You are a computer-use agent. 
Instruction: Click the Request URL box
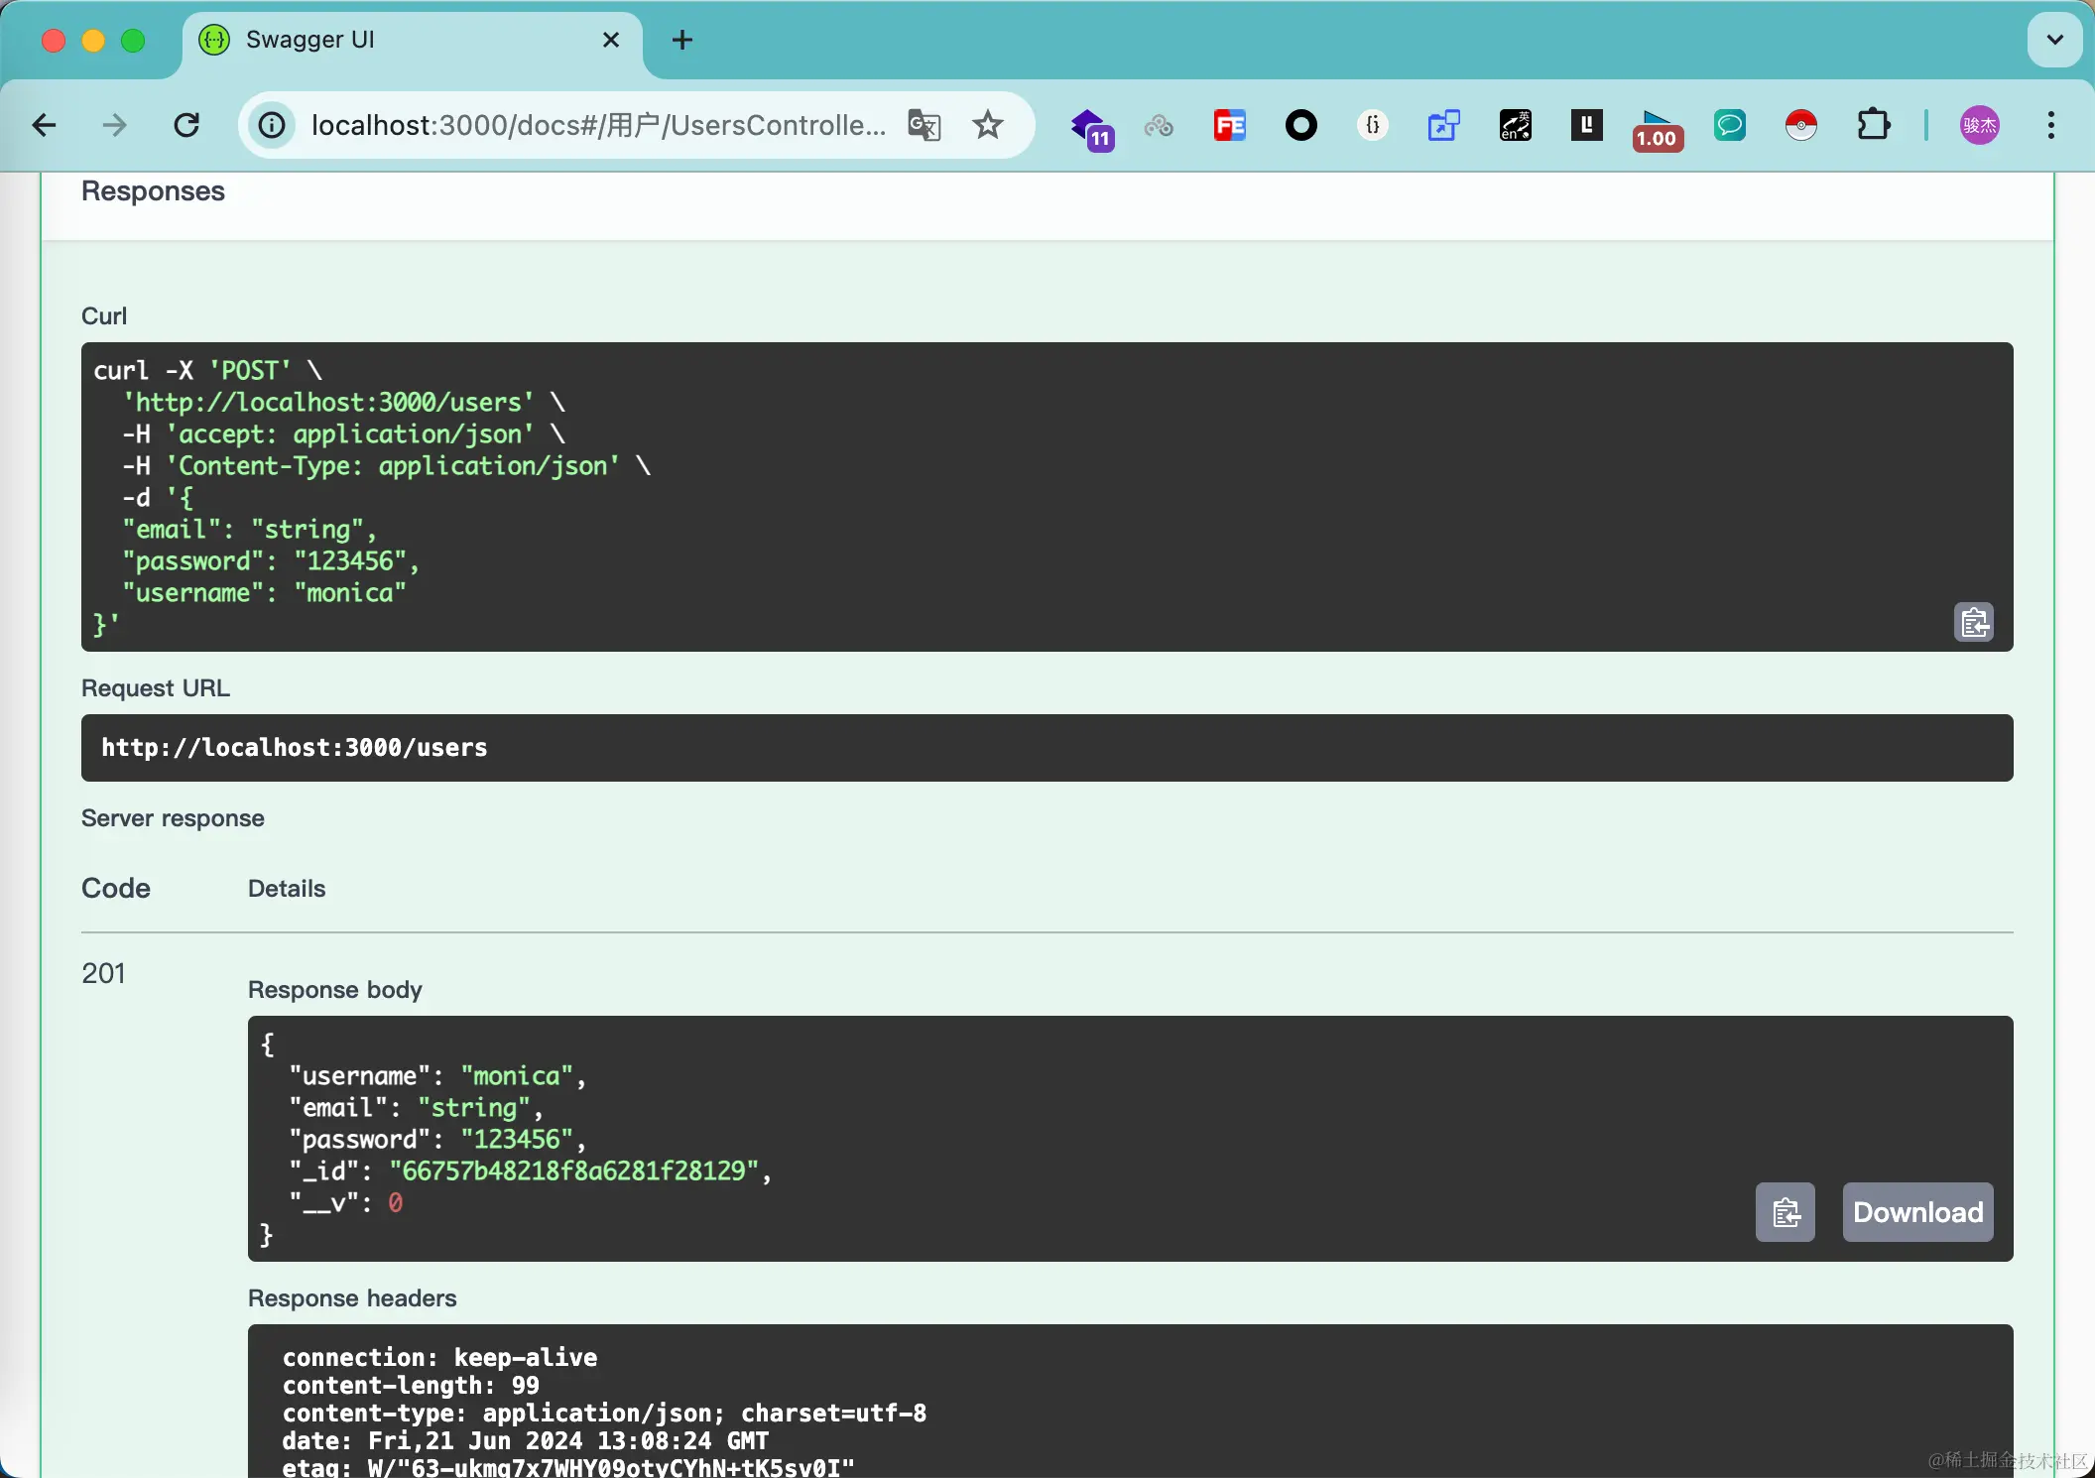click(x=1047, y=748)
